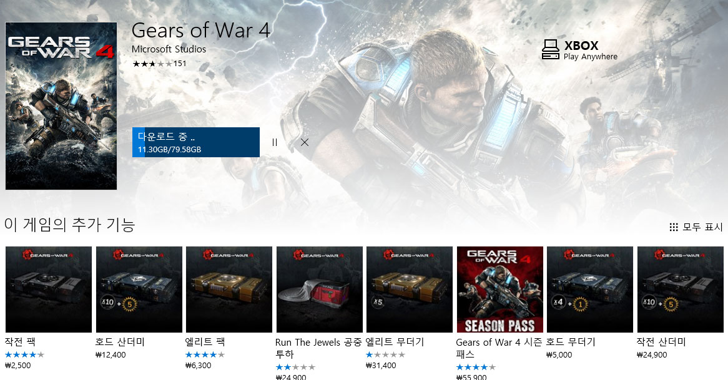This screenshot has width=728, height=380.
Task: Click the 호드 무더기 item name
Action: point(570,342)
